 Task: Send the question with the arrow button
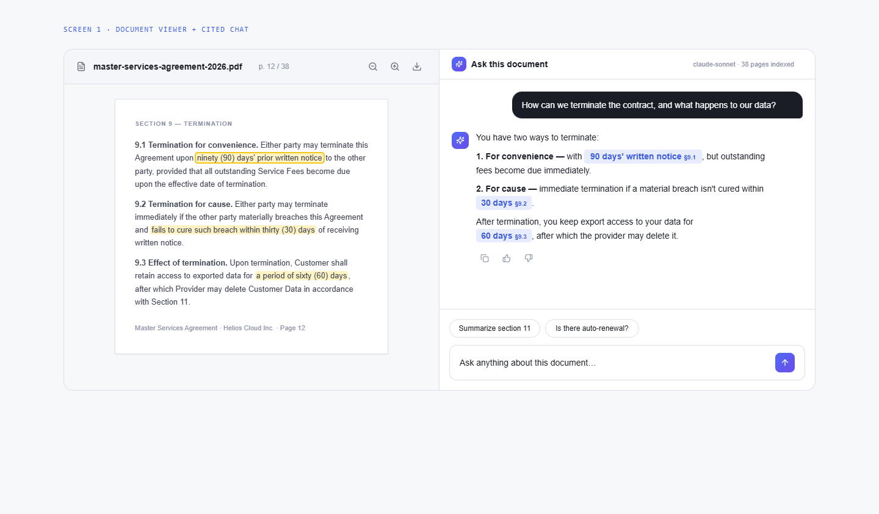click(785, 363)
